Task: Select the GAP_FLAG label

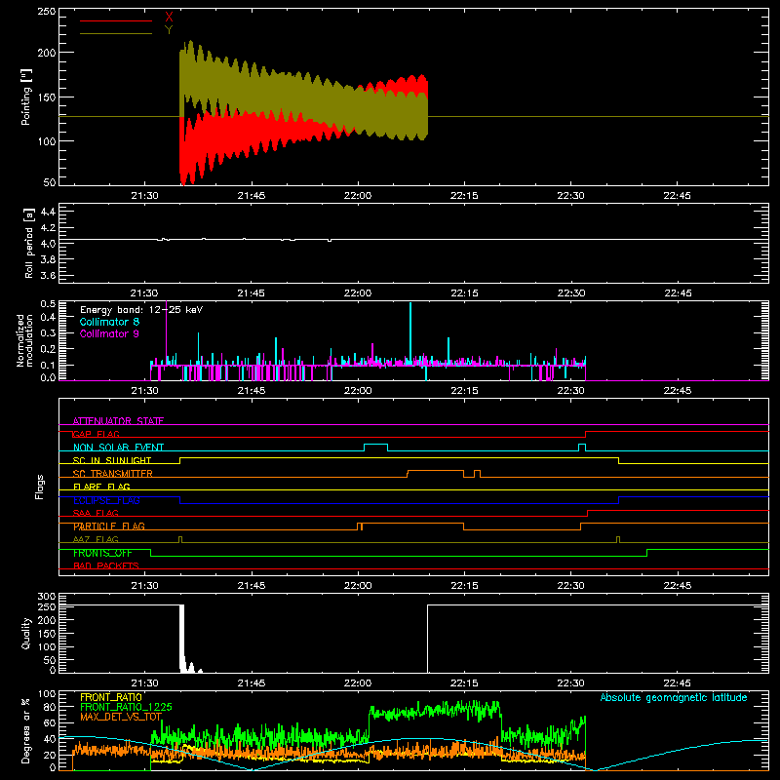Action: [x=96, y=434]
